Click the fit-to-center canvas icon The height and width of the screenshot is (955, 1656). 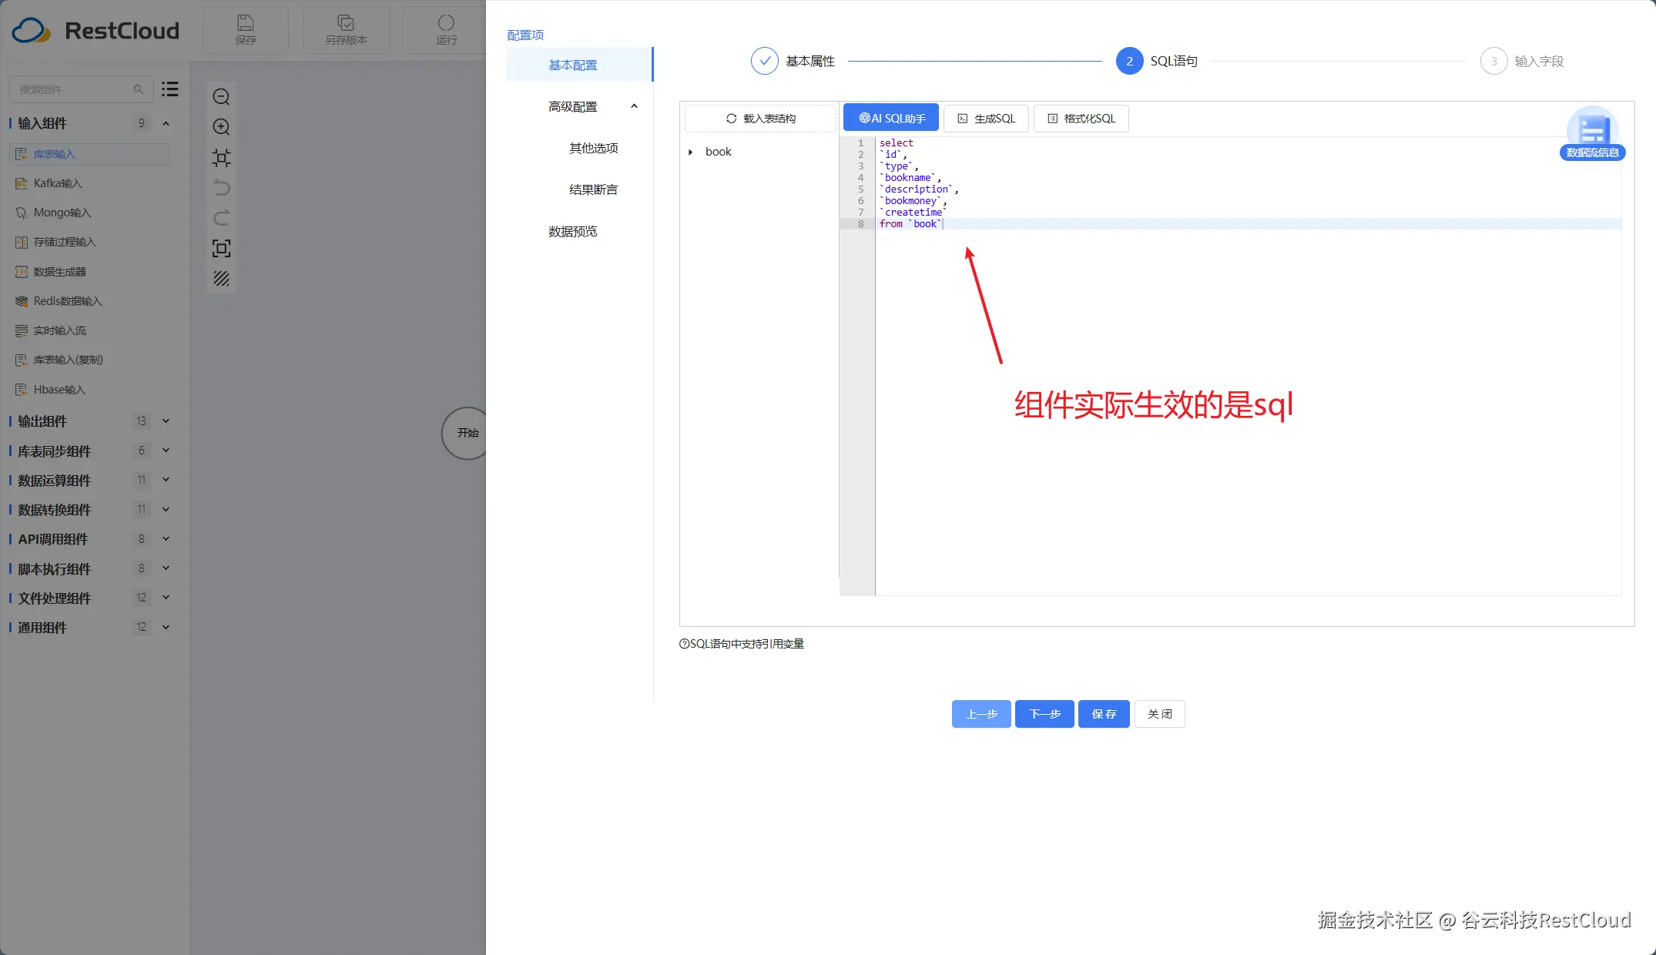click(x=221, y=158)
